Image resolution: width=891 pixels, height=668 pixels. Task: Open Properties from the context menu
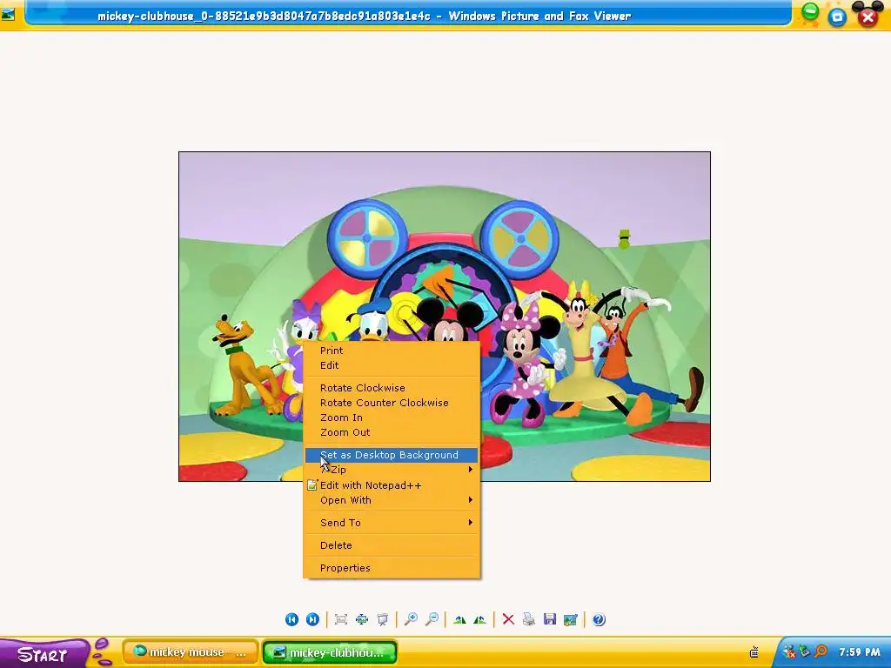click(392, 568)
